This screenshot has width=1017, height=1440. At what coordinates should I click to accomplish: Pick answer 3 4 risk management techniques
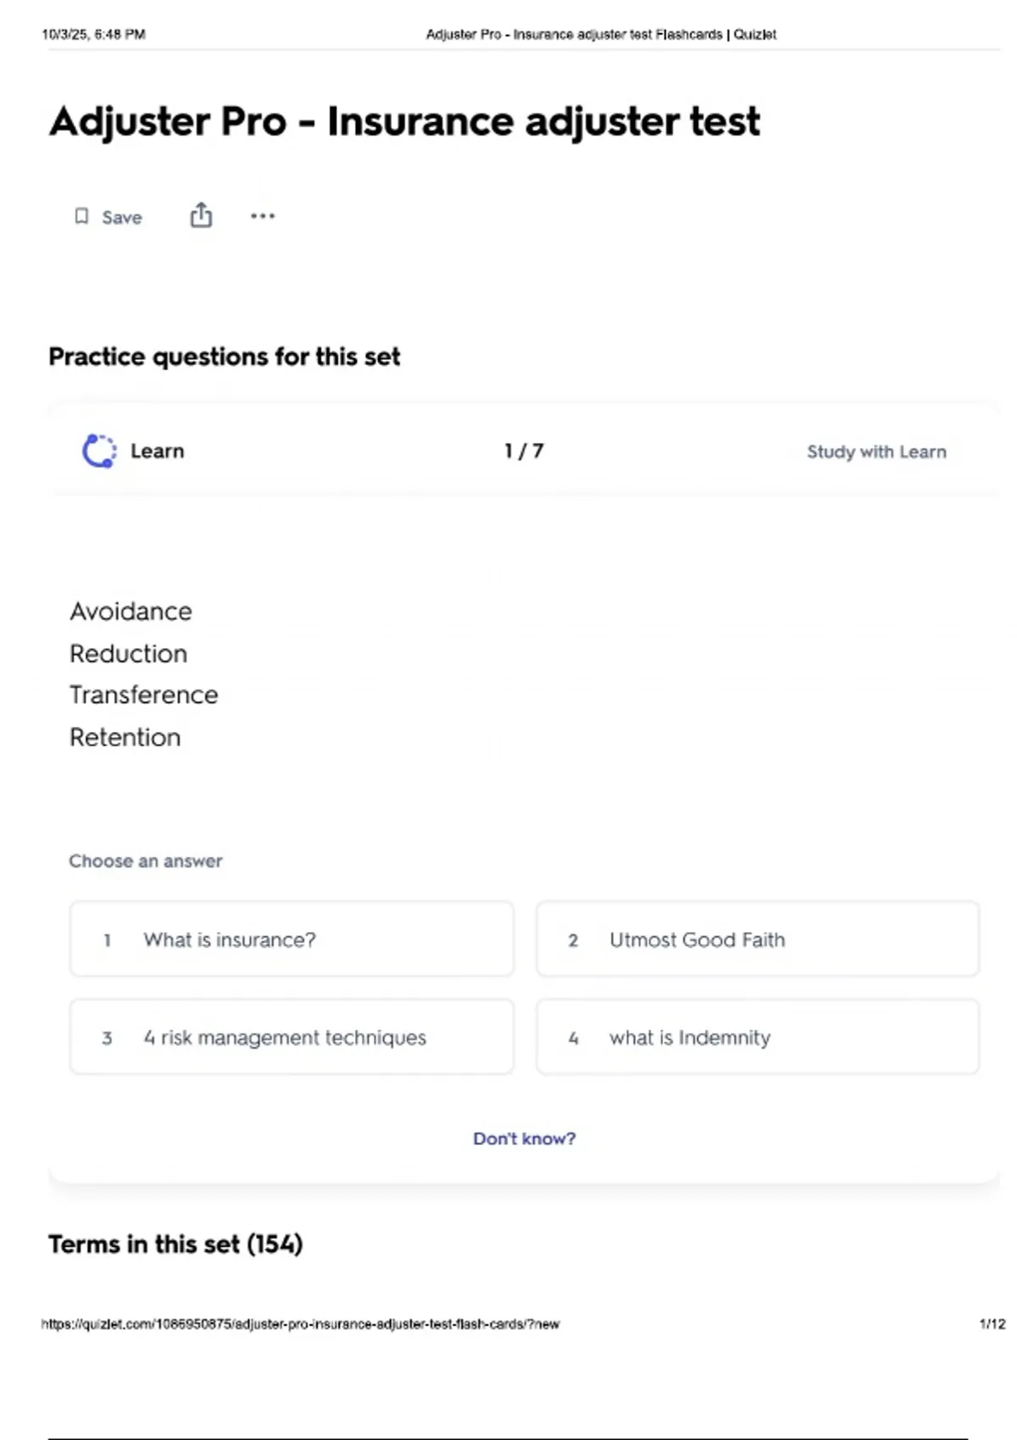pos(292,1037)
